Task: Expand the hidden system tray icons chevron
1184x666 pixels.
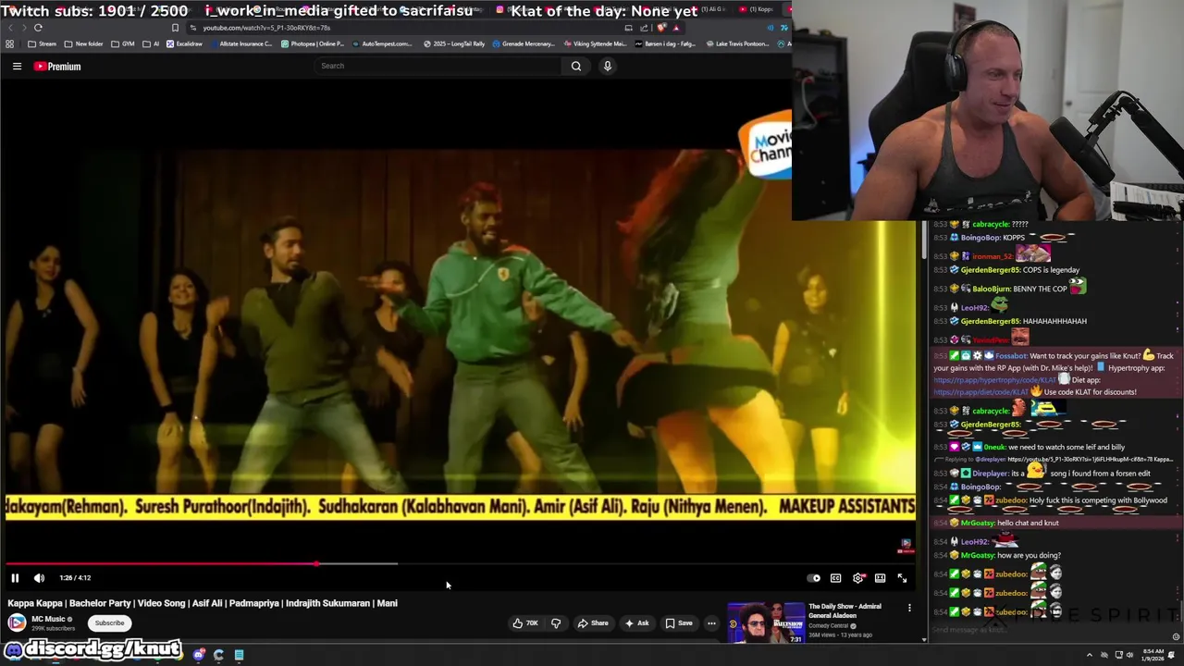Action: click(1089, 655)
